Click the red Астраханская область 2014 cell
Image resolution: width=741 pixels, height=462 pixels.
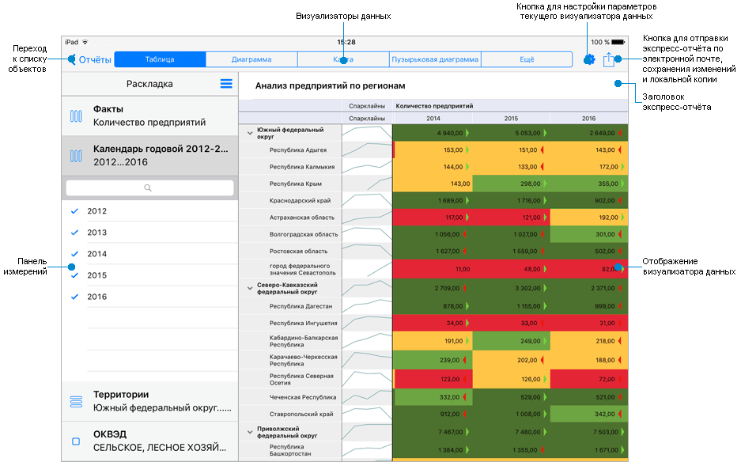[x=432, y=218]
